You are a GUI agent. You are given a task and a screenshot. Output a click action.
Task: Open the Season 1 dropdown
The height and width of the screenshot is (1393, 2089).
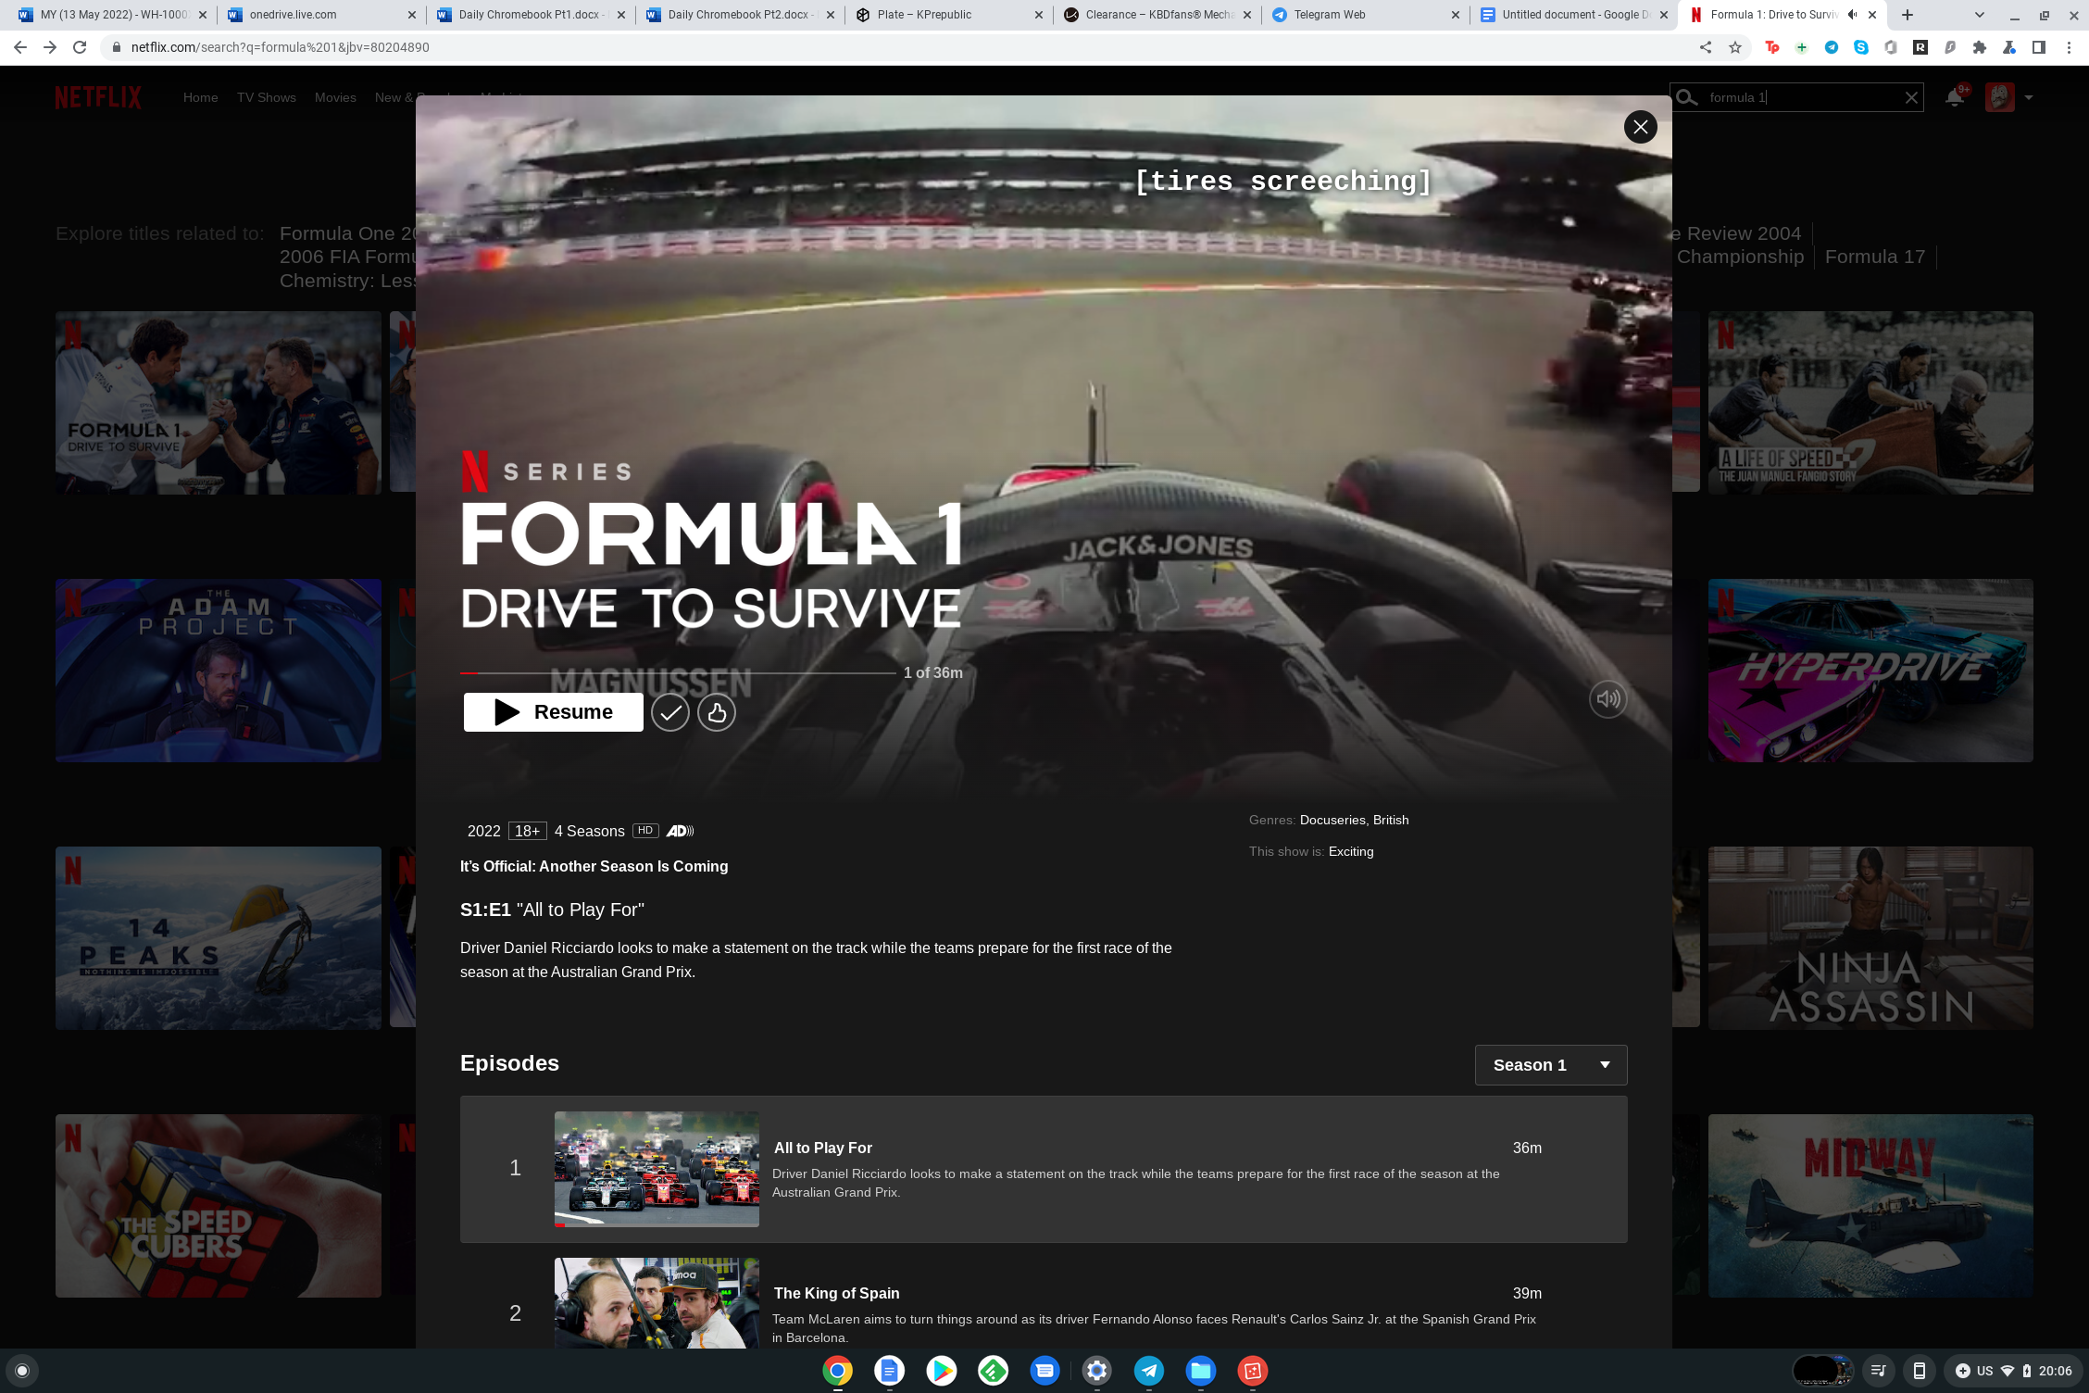[x=1550, y=1065]
